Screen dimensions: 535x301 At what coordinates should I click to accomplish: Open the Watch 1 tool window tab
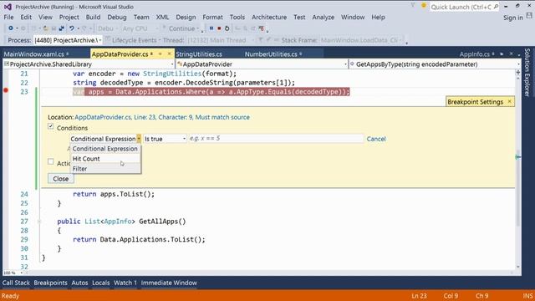(125, 283)
